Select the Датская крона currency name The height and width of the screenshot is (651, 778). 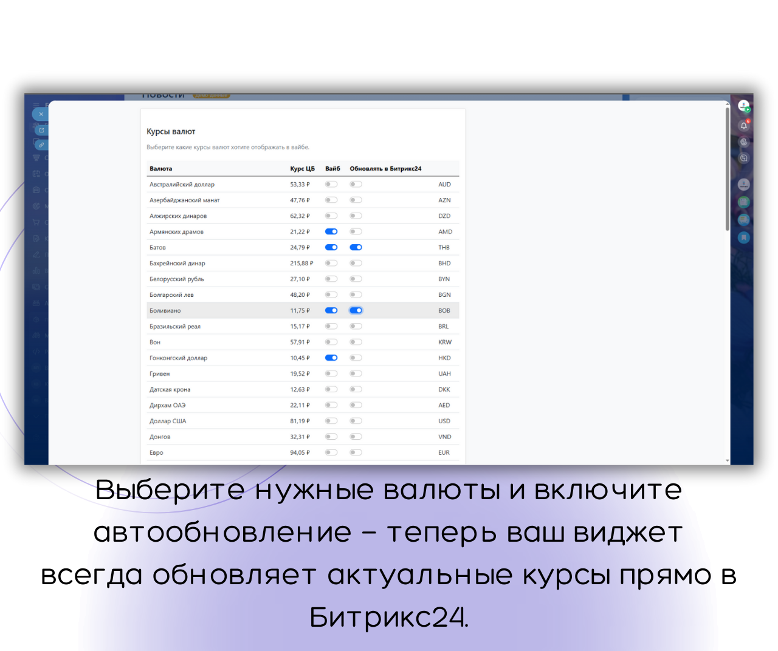coord(170,389)
